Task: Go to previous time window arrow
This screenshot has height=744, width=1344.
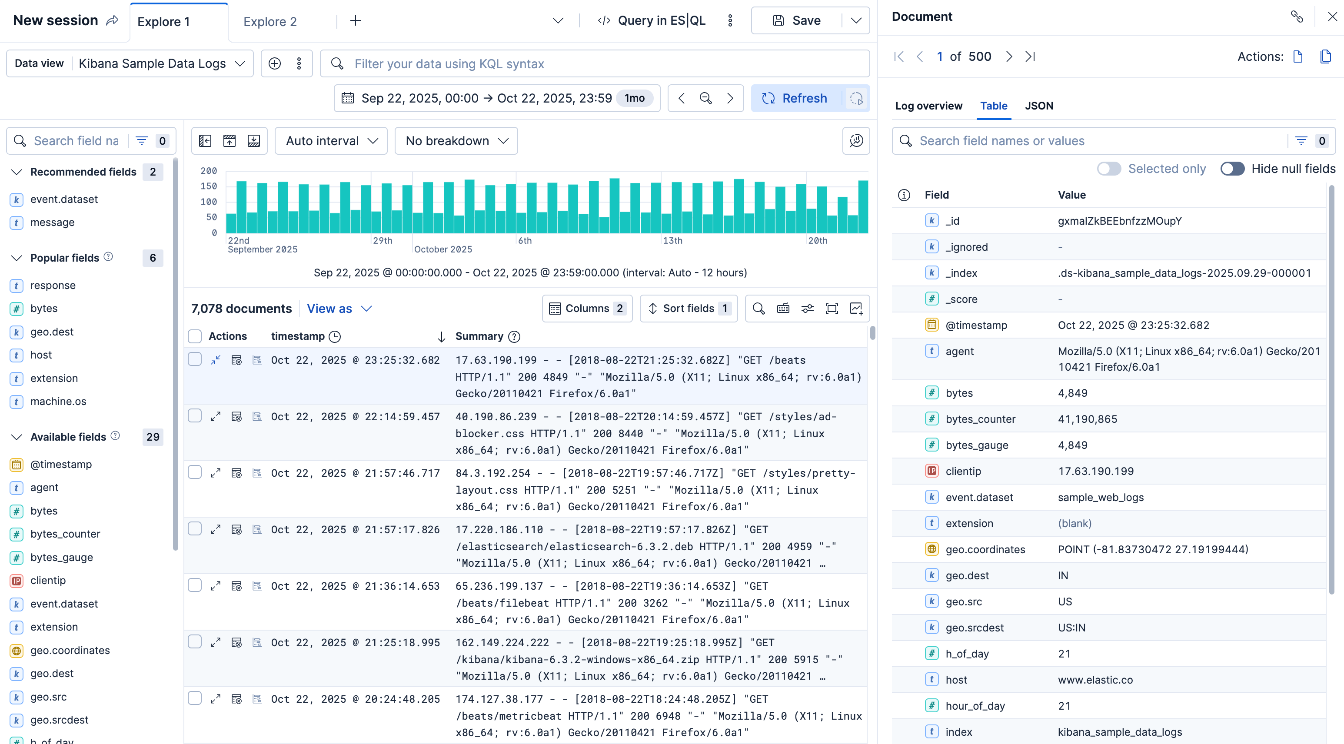Action: [682, 98]
